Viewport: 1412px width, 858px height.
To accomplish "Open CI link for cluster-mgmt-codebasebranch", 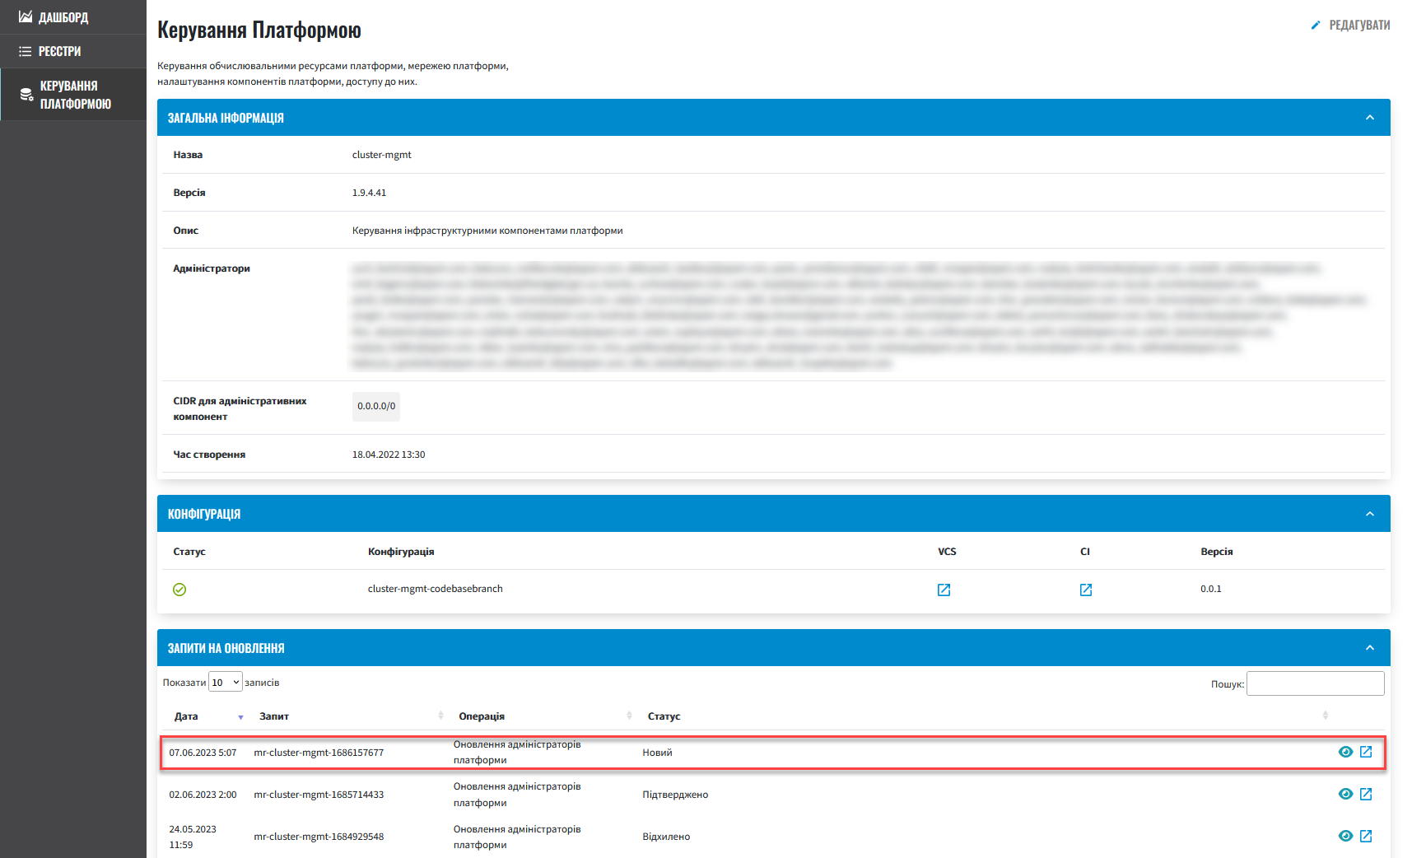I will click(x=1085, y=590).
